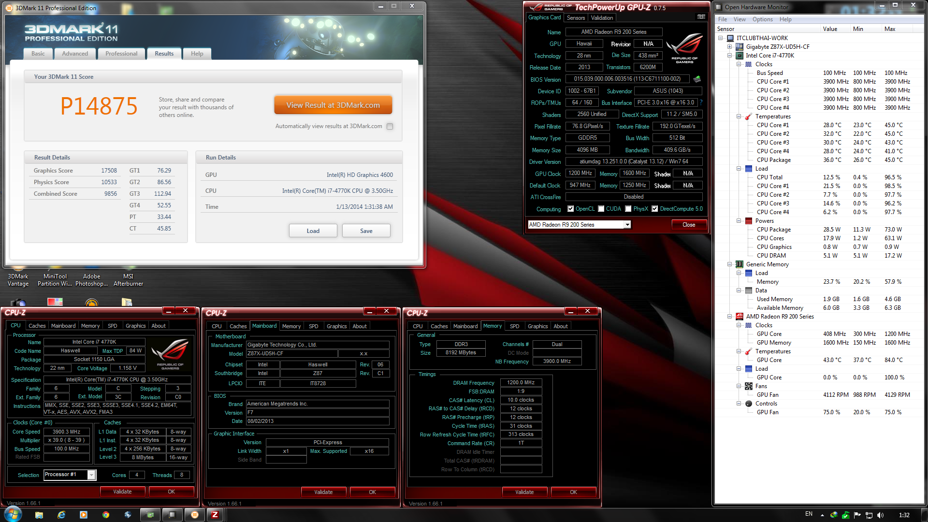Open Google Chrome from the taskbar

[106, 515]
